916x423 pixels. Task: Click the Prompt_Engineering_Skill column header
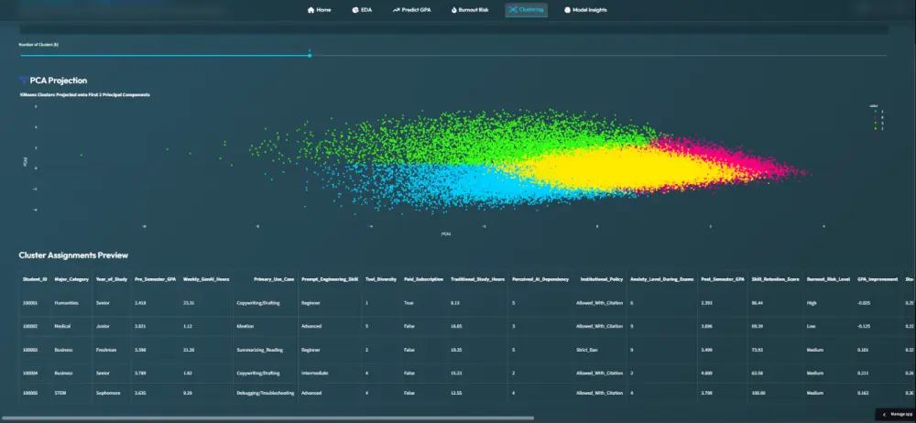330,280
